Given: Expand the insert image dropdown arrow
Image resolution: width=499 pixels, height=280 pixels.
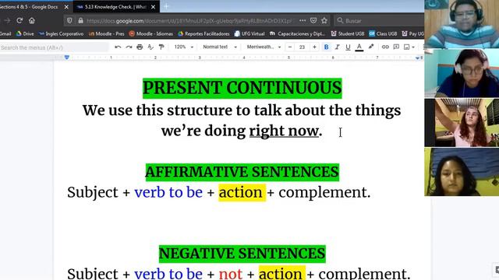Looking at the screenshot, I should tap(413, 47).
